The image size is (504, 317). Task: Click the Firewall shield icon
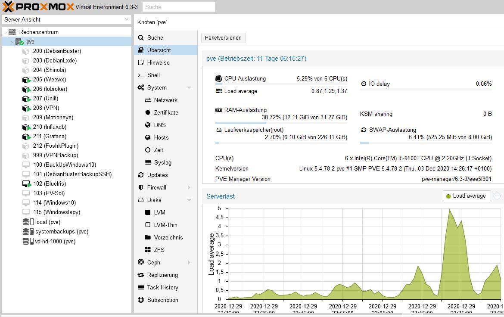[141, 187]
